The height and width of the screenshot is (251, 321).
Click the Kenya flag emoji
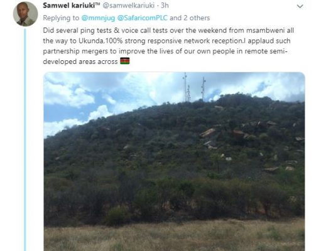click(125, 61)
